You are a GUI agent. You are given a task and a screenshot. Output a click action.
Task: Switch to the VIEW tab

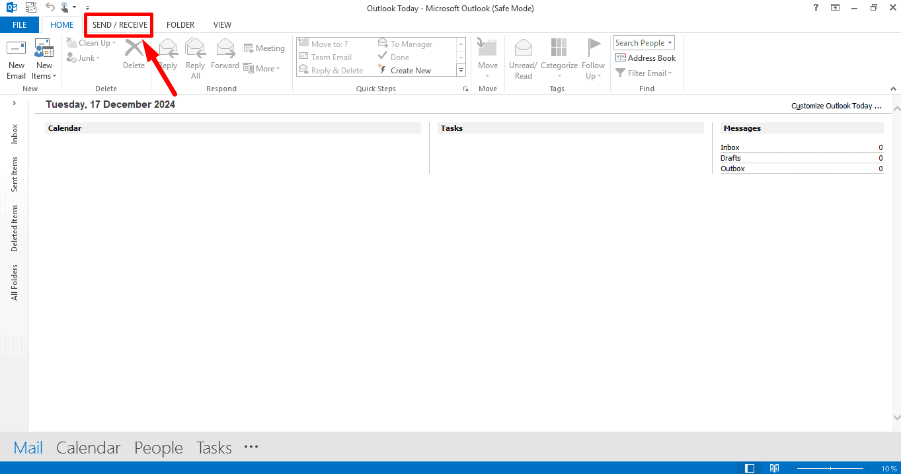coord(222,25)
